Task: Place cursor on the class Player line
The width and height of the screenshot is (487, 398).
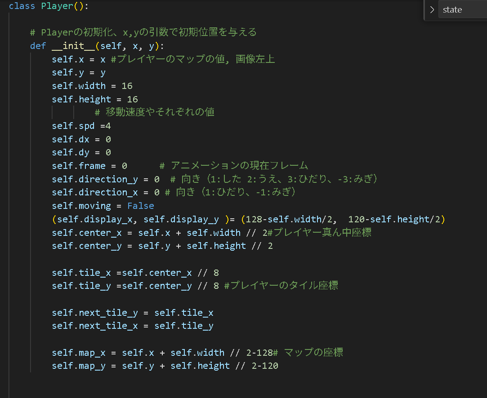Action: tap(49, 6)
